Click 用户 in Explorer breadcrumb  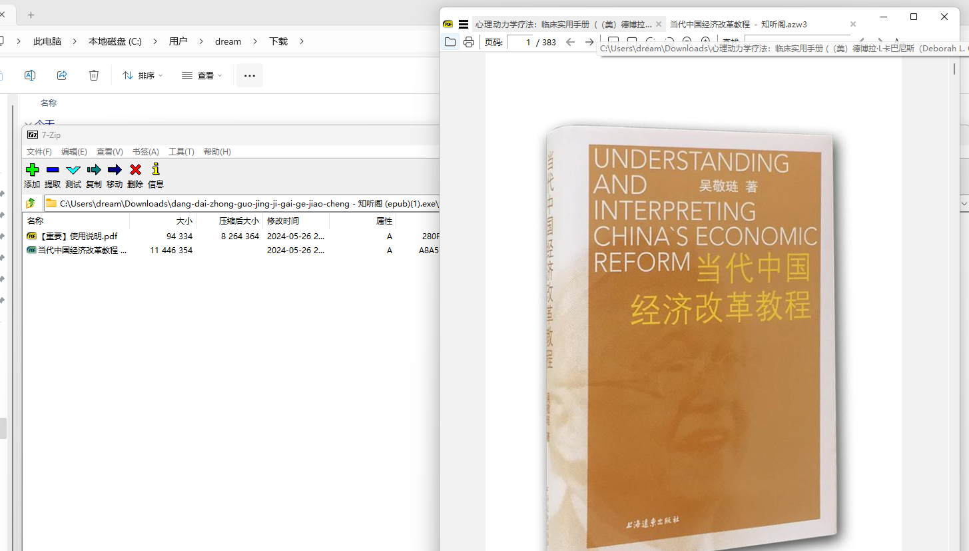pyautogui.click(x=178, y=41)
